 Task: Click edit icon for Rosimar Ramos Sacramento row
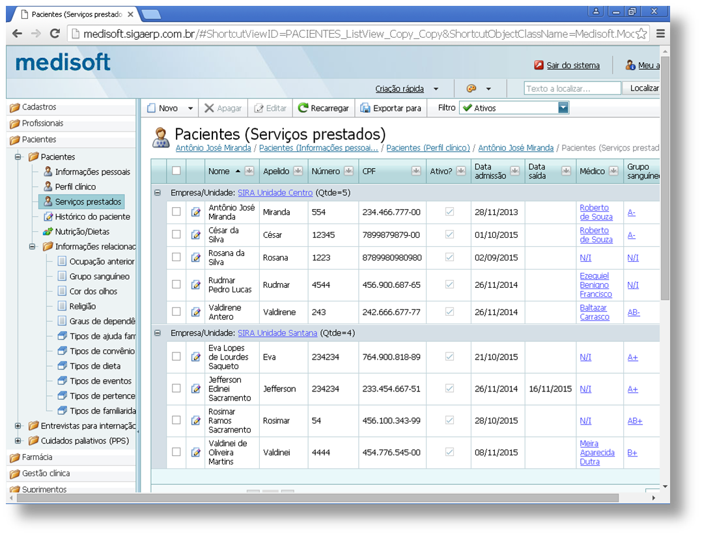point(195,421)
